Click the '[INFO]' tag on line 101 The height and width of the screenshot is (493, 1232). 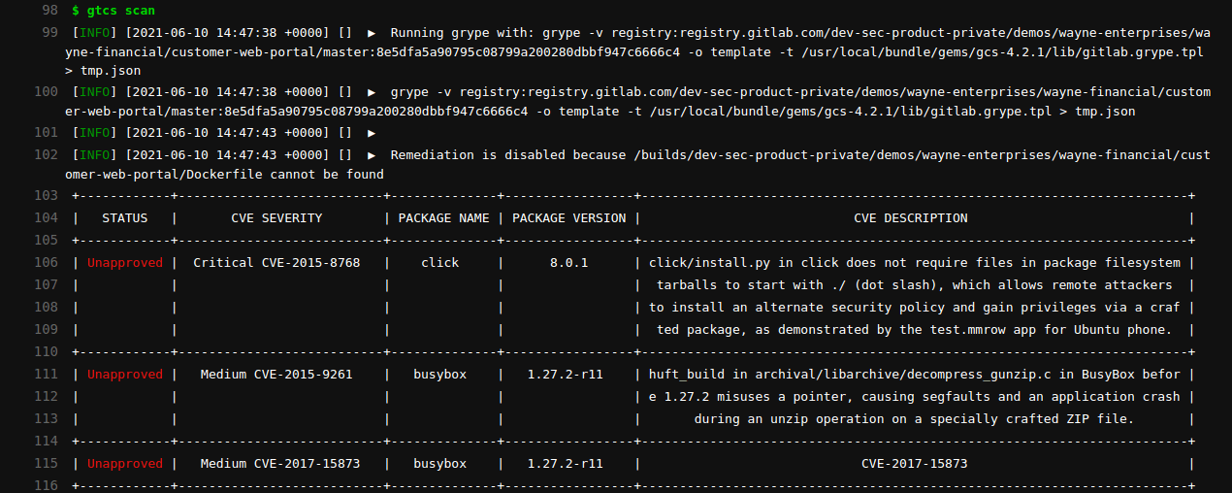coord(94,133)
